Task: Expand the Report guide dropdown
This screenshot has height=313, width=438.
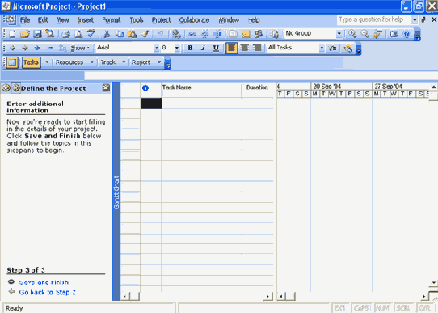Action: [159, 62]
